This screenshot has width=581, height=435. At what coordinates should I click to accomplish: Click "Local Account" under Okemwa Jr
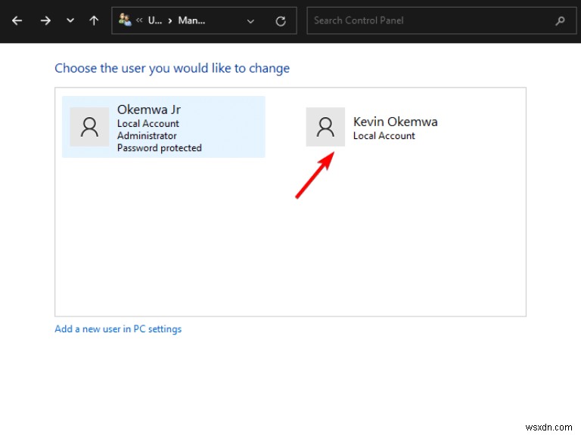tap(148, 124)
